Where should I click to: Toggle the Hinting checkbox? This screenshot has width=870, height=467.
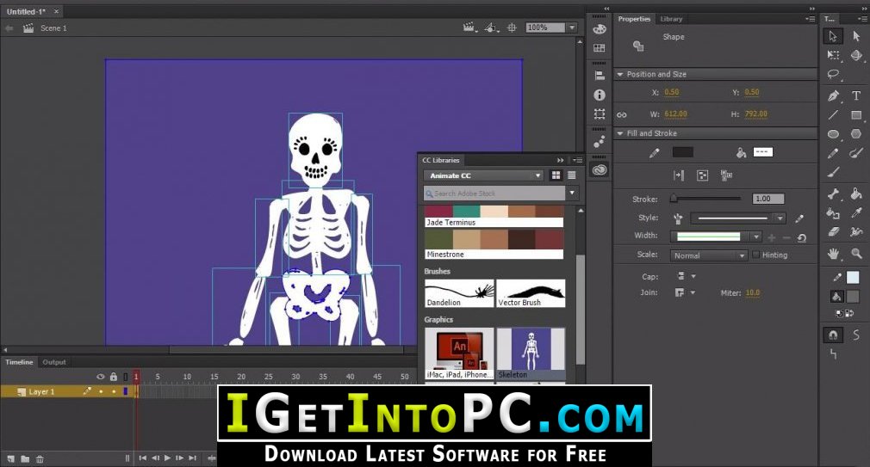click(x=755, y=255)
